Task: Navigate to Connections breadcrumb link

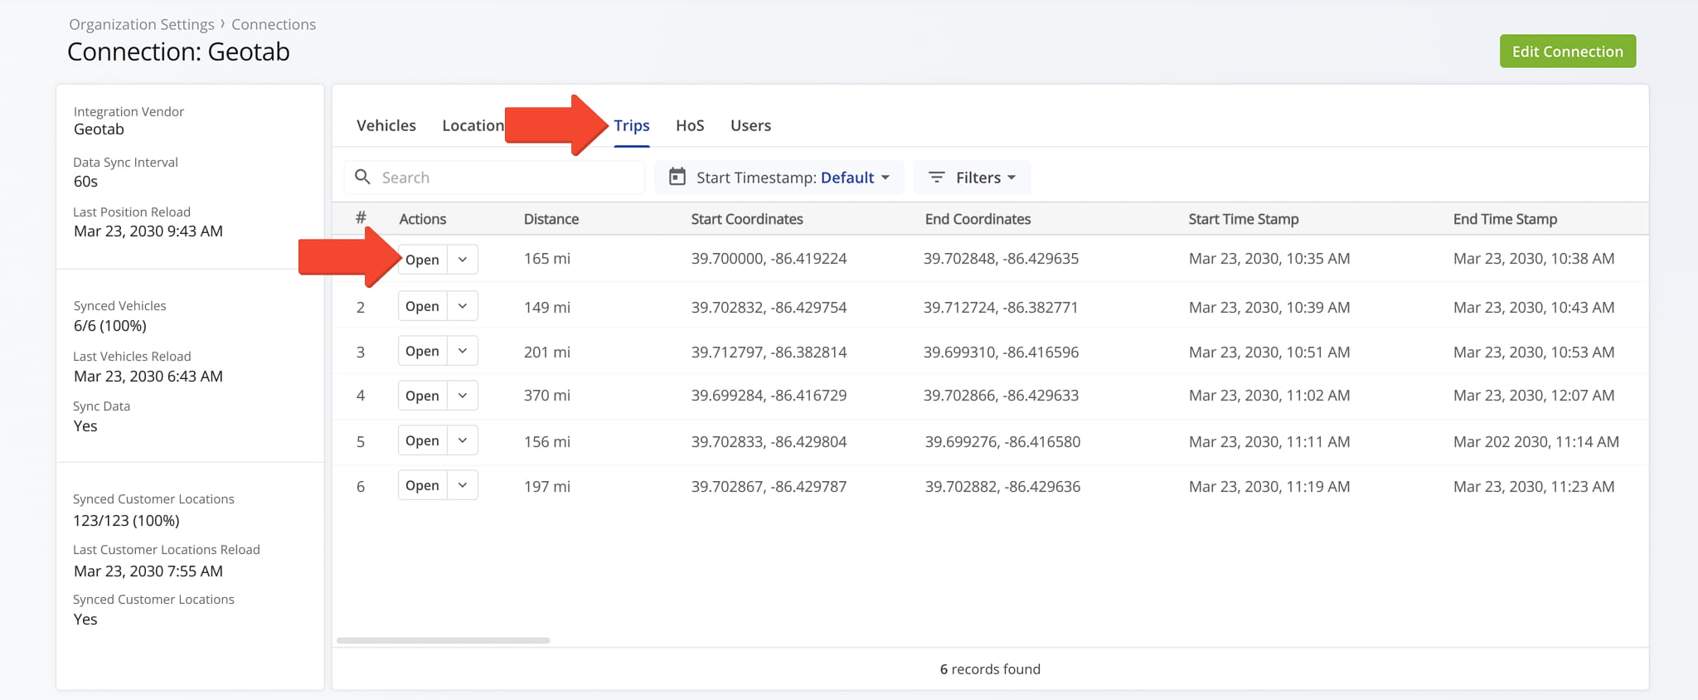Action: tap(274, 24)
